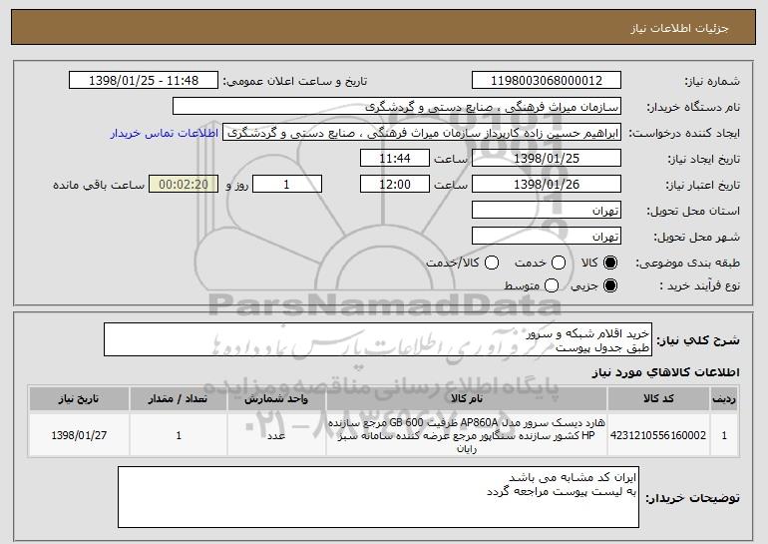Click the public announcement date field 11:48
The image size is (768, 544).
pos(144,81)
